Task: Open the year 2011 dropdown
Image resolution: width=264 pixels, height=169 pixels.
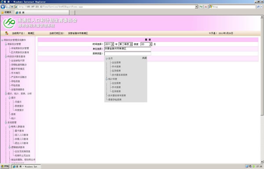Action: pyautogui.click(x=109, y=44)
